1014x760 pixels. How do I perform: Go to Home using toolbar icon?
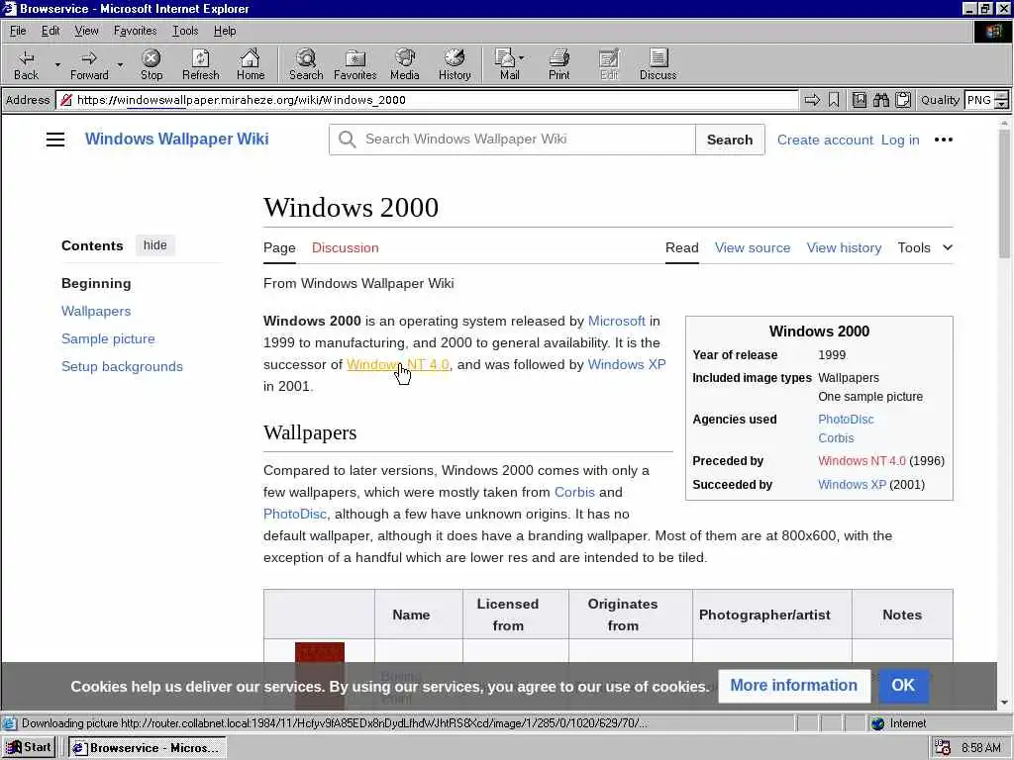click(x=251, y=64)
